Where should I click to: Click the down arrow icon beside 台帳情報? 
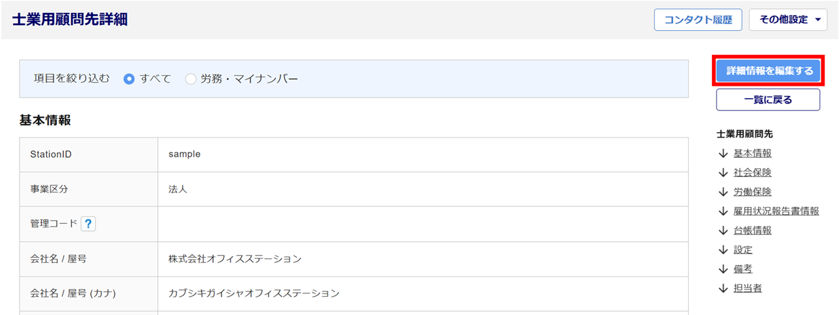coord(723,231)
